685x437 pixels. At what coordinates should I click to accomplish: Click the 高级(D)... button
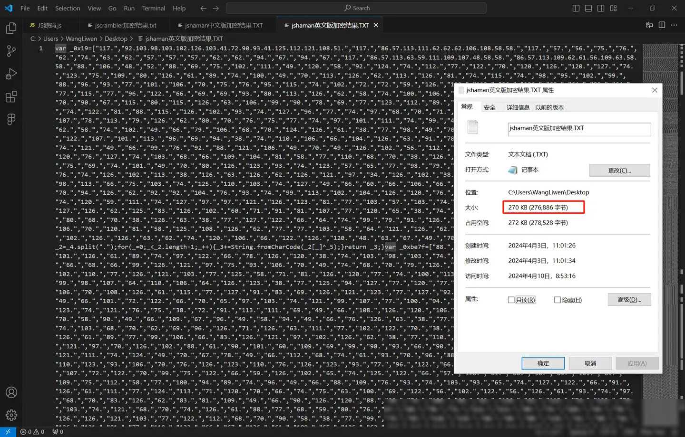click(629, 299)
